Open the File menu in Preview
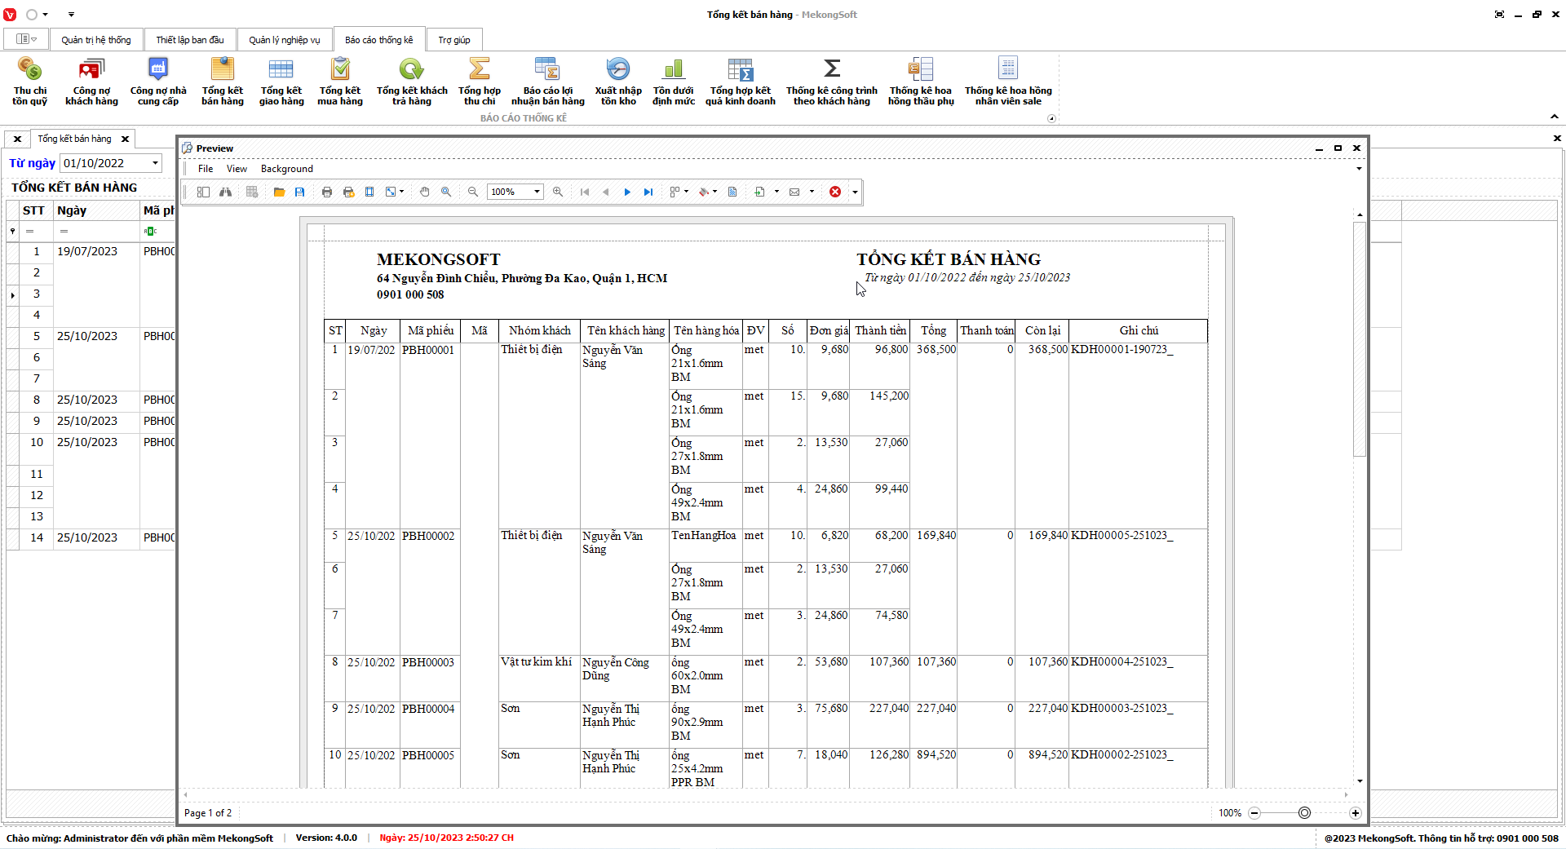Viewport: 1566px width, 849px height. click(x=206, y=169)
